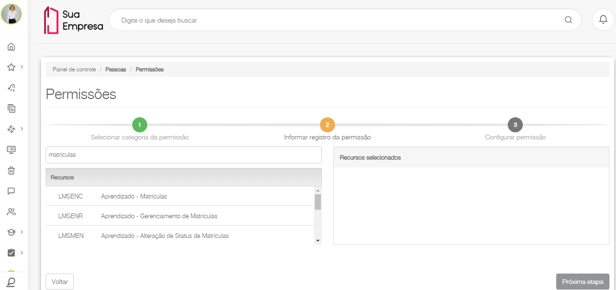The width and height of the screenshot is (616, 290).
Task: Navigate to Pessoas breadcrumb
Action: 116,69
